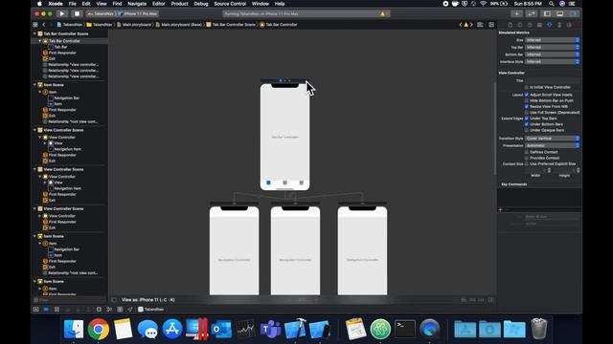613x344 pixels.
Task: Open the Transition Style dropdown
Action: click(552, 139)
